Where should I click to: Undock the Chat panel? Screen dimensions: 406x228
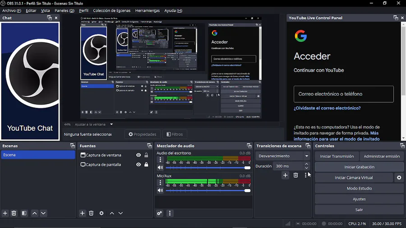[50, 18]
